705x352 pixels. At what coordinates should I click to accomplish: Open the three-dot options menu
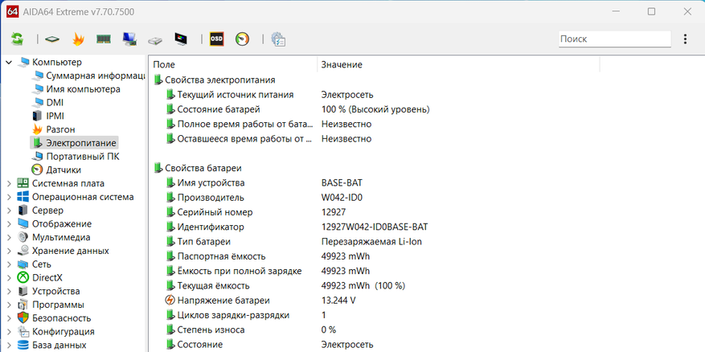tap(685, 39)
